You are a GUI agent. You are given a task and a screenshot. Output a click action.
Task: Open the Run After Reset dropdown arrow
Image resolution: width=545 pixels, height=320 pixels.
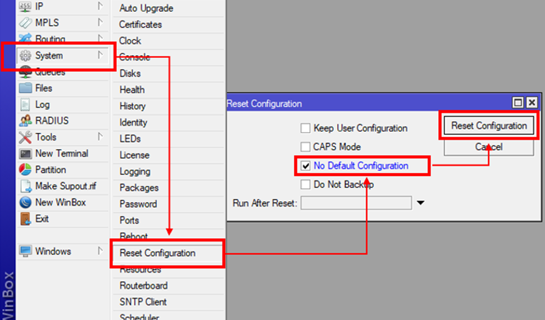click(x=421, y=203)
